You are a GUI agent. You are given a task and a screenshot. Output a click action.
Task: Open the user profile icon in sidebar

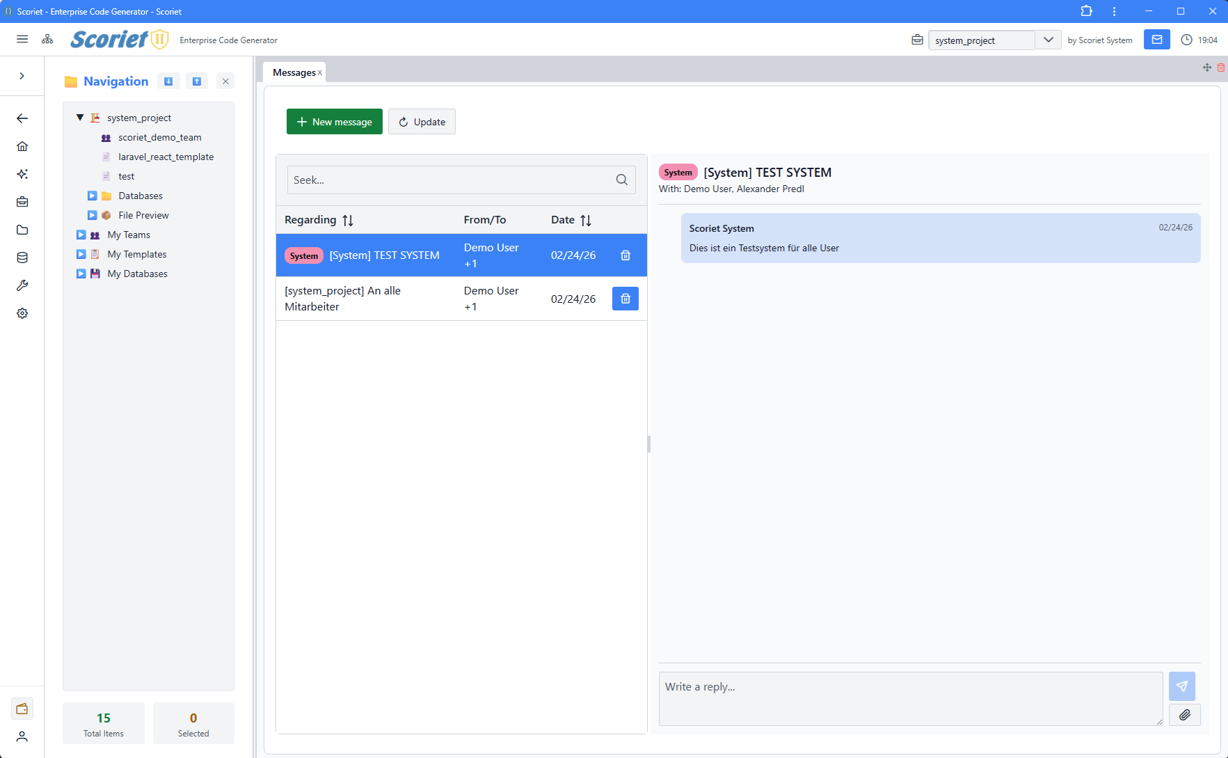pos(22,736)
